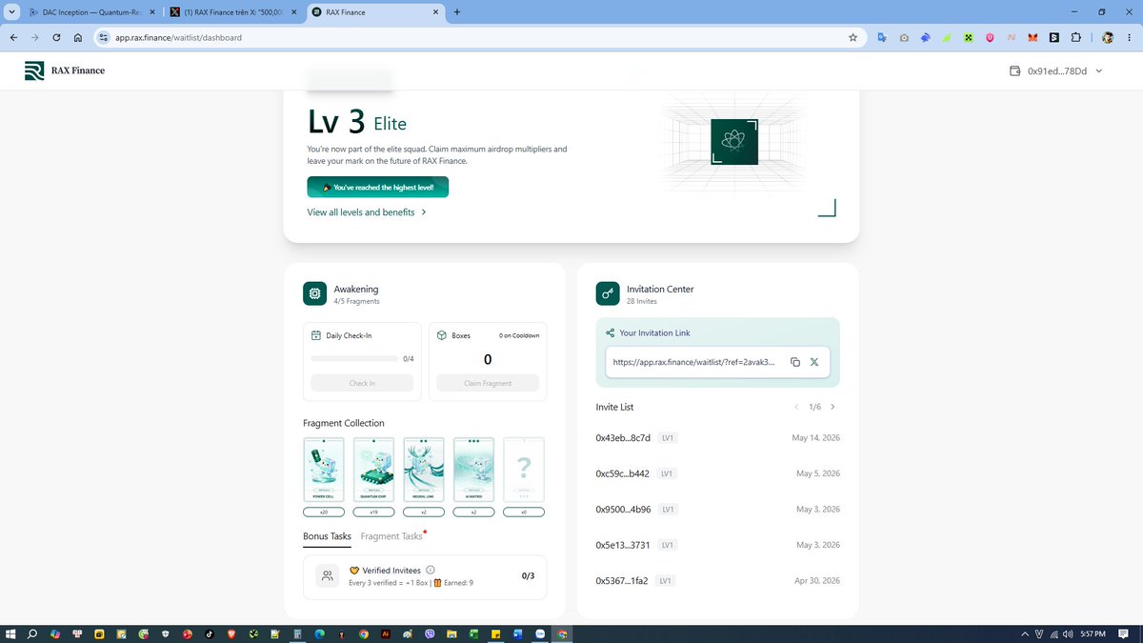The width and height of the screenshot is (1143, 643).
Task: View site information icon in address bar
Action: tap(105, 38)
